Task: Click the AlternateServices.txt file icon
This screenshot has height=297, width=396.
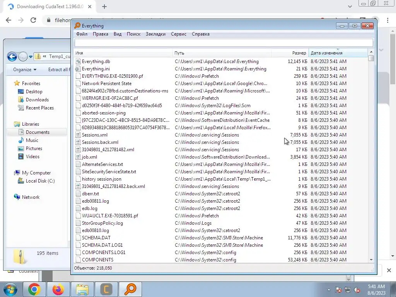Action: [78, 164]
